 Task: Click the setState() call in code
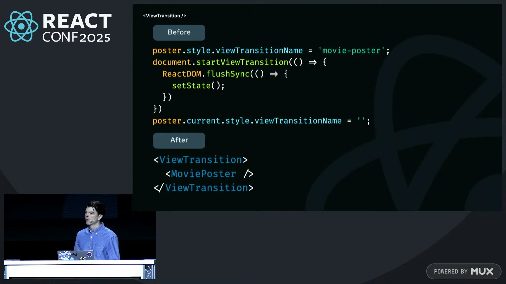pyautogui.click(x=198, y=86)
